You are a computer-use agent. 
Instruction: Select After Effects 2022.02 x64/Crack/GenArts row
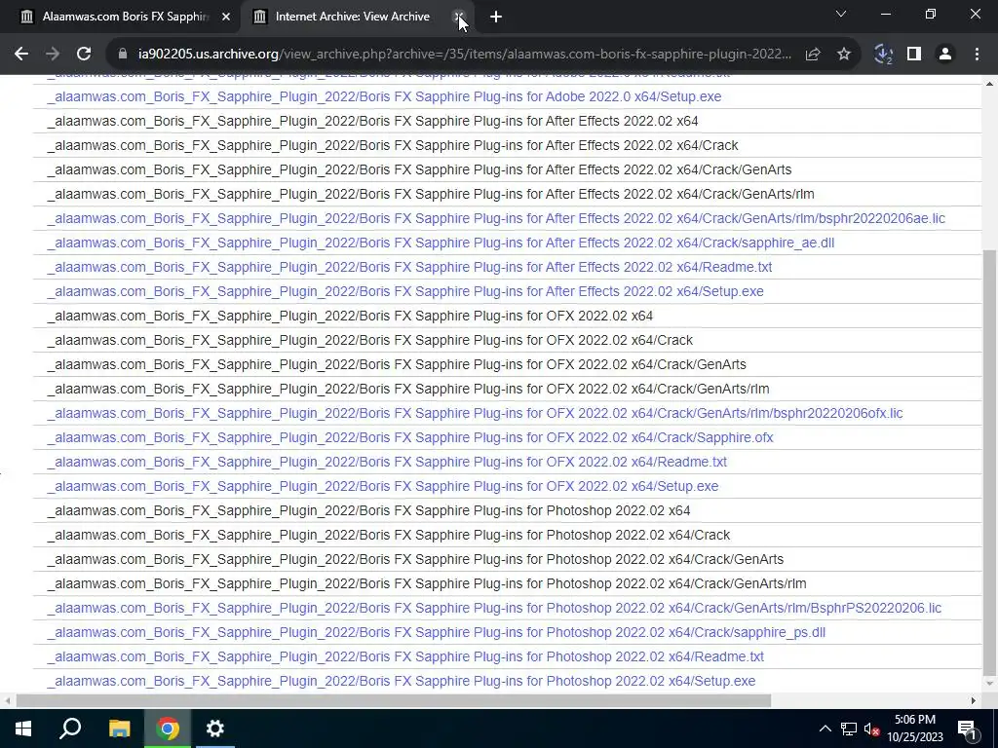(x=507, y=169)
